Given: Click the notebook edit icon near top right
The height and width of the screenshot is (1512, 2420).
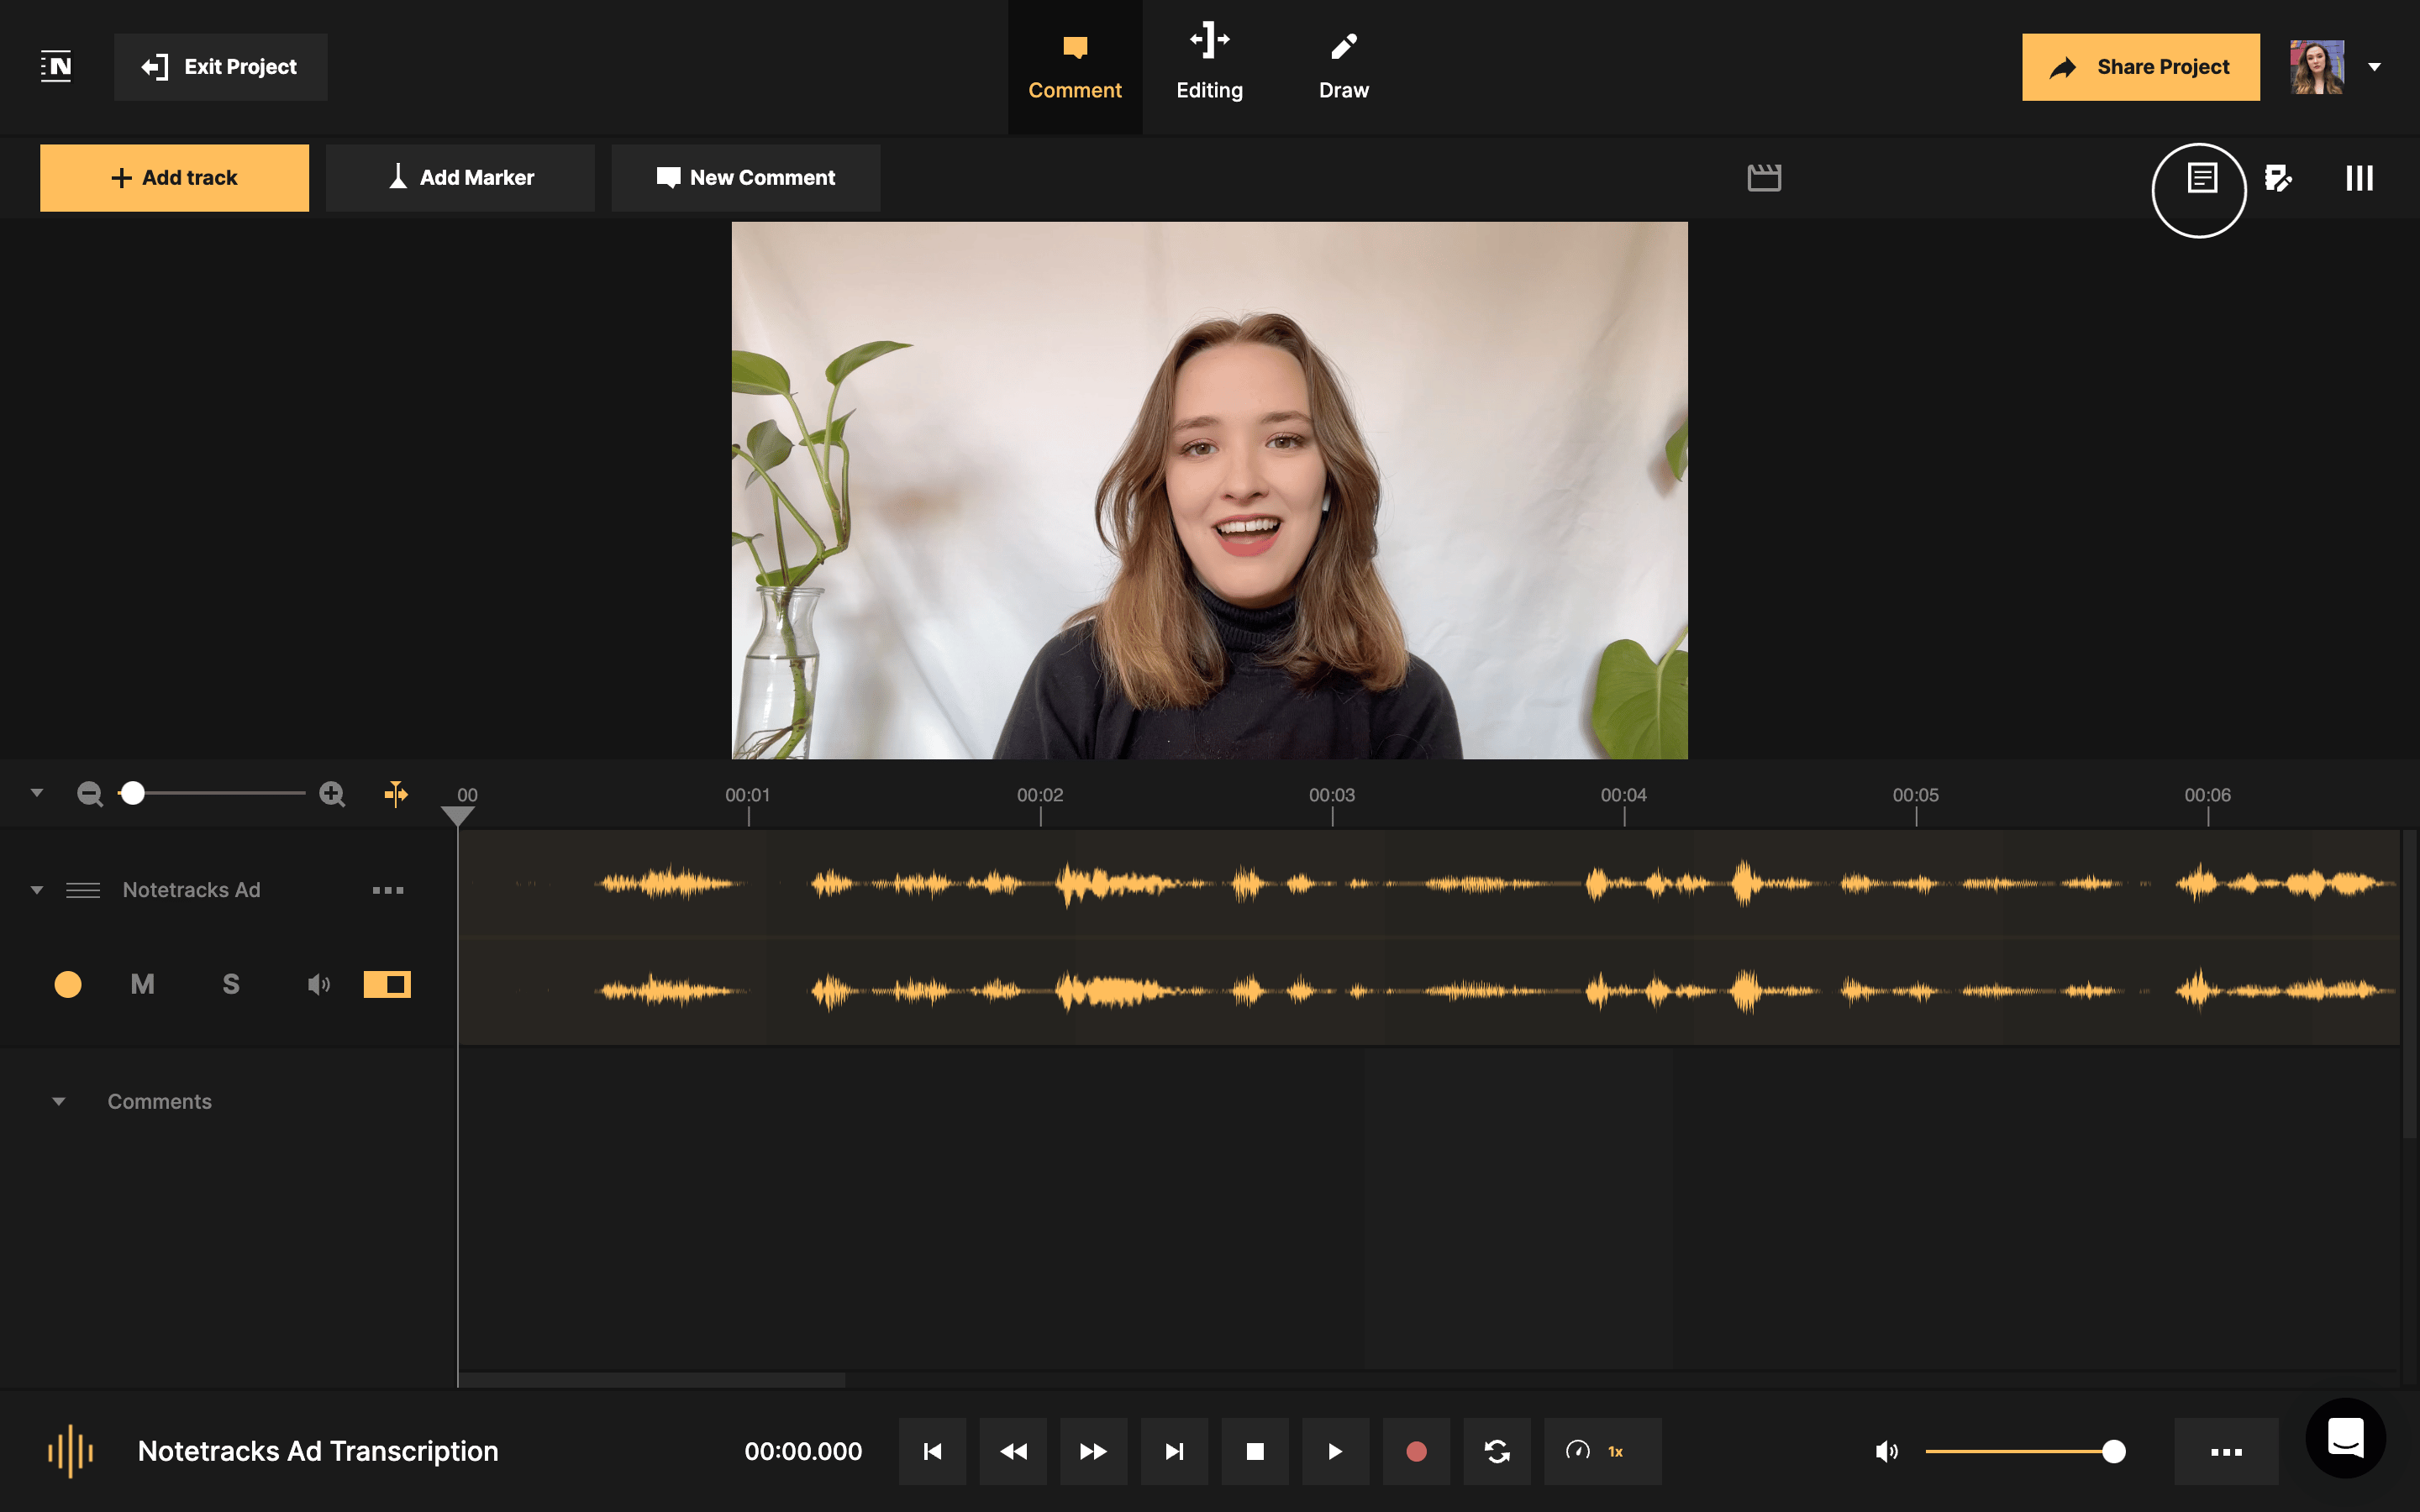Looking at the screenshot, I should (2278, 178).
